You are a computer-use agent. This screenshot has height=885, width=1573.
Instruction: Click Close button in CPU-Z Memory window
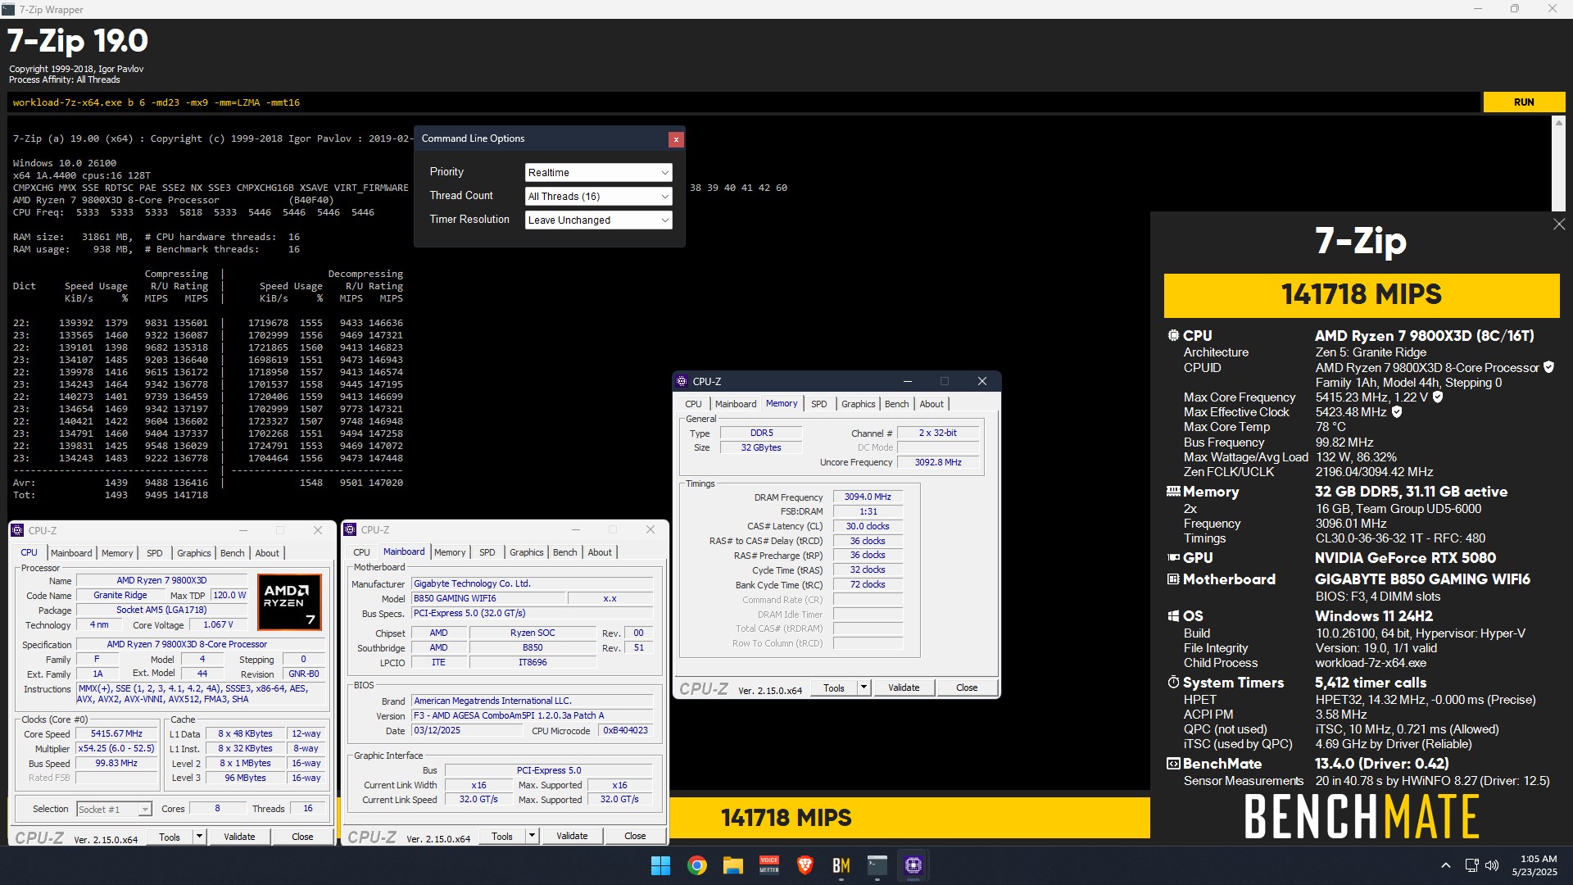point(967,688)
